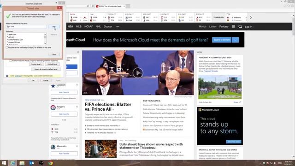Open Internet Explorer Home icon
The width and height of the screenshot is (295, 166).
285,6
